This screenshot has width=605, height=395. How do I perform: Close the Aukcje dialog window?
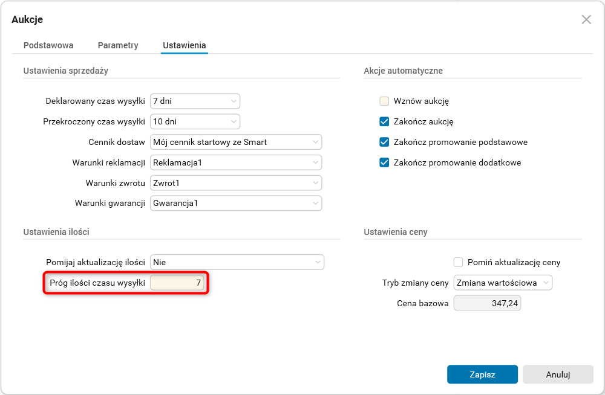(x=586, y=19)
